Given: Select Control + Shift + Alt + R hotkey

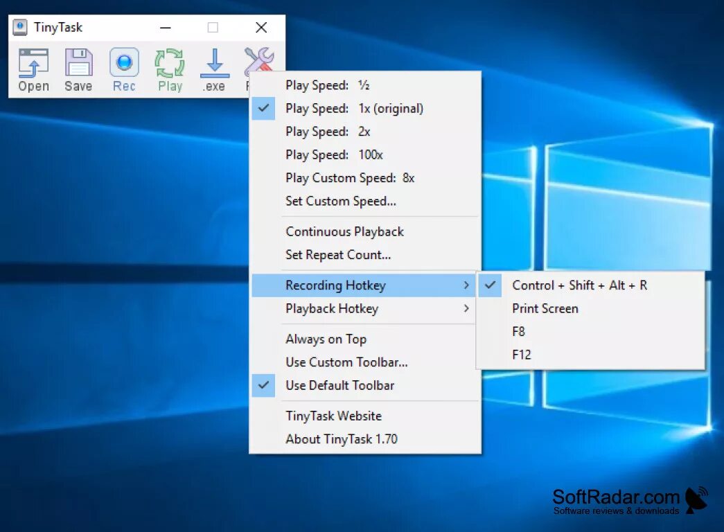Looking at the screenshot, I should pyautogui.click(x=591, y=285).
